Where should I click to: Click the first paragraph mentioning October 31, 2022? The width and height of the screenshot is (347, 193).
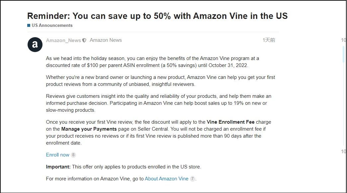point(153,62)
